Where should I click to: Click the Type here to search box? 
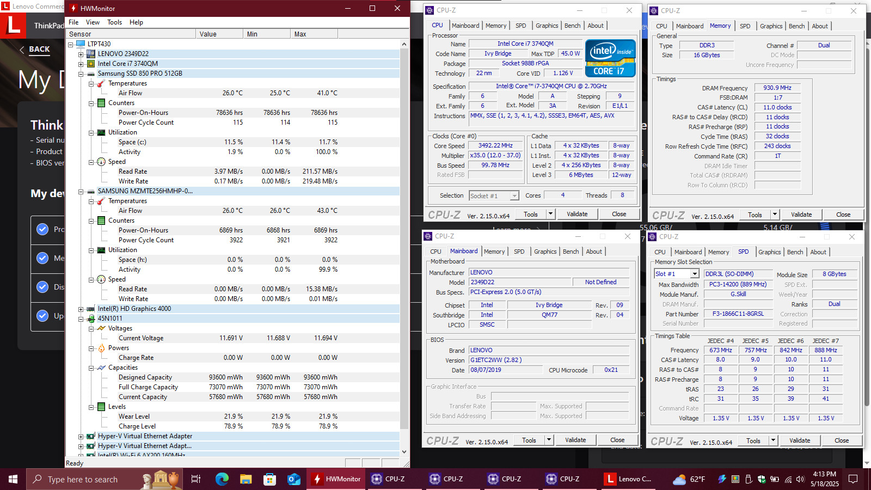[x=83, y=479]
